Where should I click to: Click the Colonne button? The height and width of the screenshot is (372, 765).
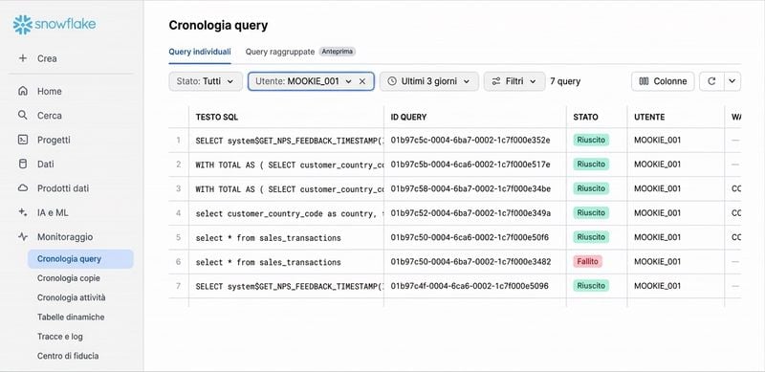tap(663, 81)
